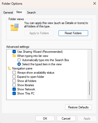The width and height of the screenshot is (98, 123).
Task: Click the folder icon beside When typing into list view
Action: click(14, 56)
